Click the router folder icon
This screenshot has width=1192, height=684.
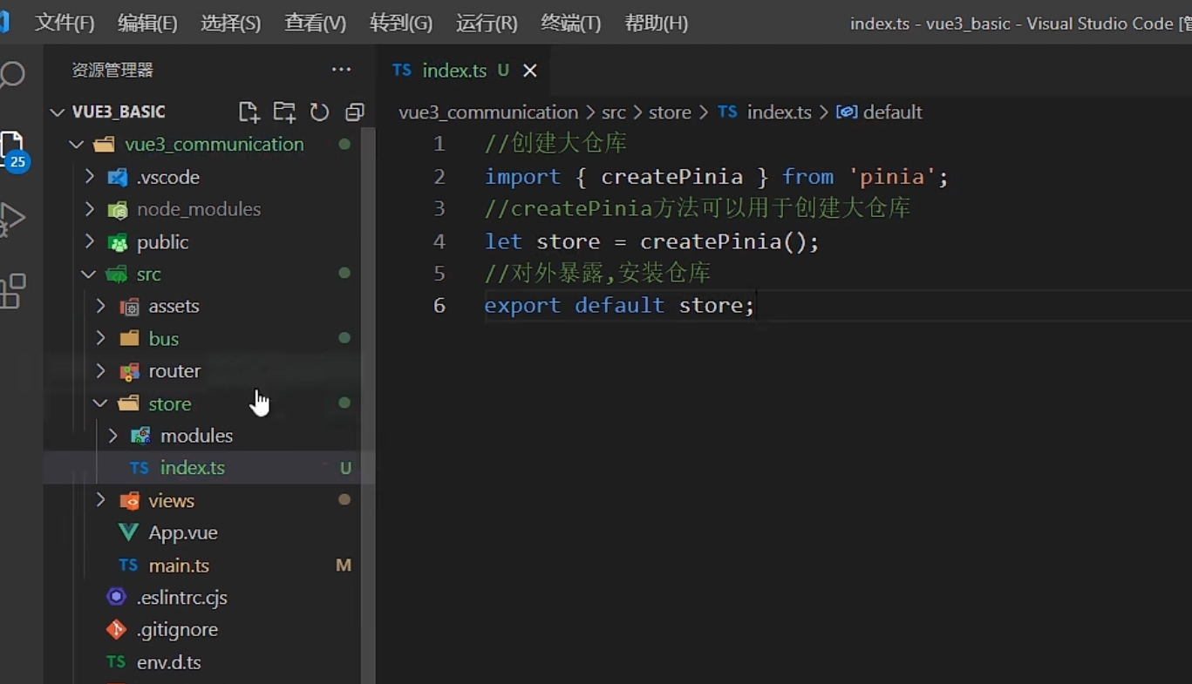[x=129, y=371]
